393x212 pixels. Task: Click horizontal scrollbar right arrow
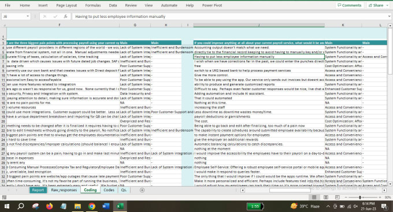(384, 190)
